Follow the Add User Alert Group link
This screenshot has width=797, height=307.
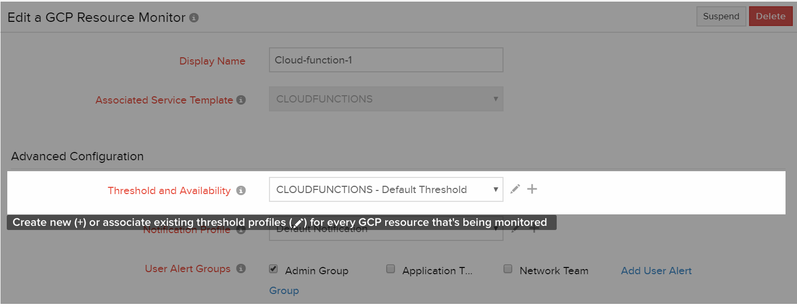click(x=656, y=271)
